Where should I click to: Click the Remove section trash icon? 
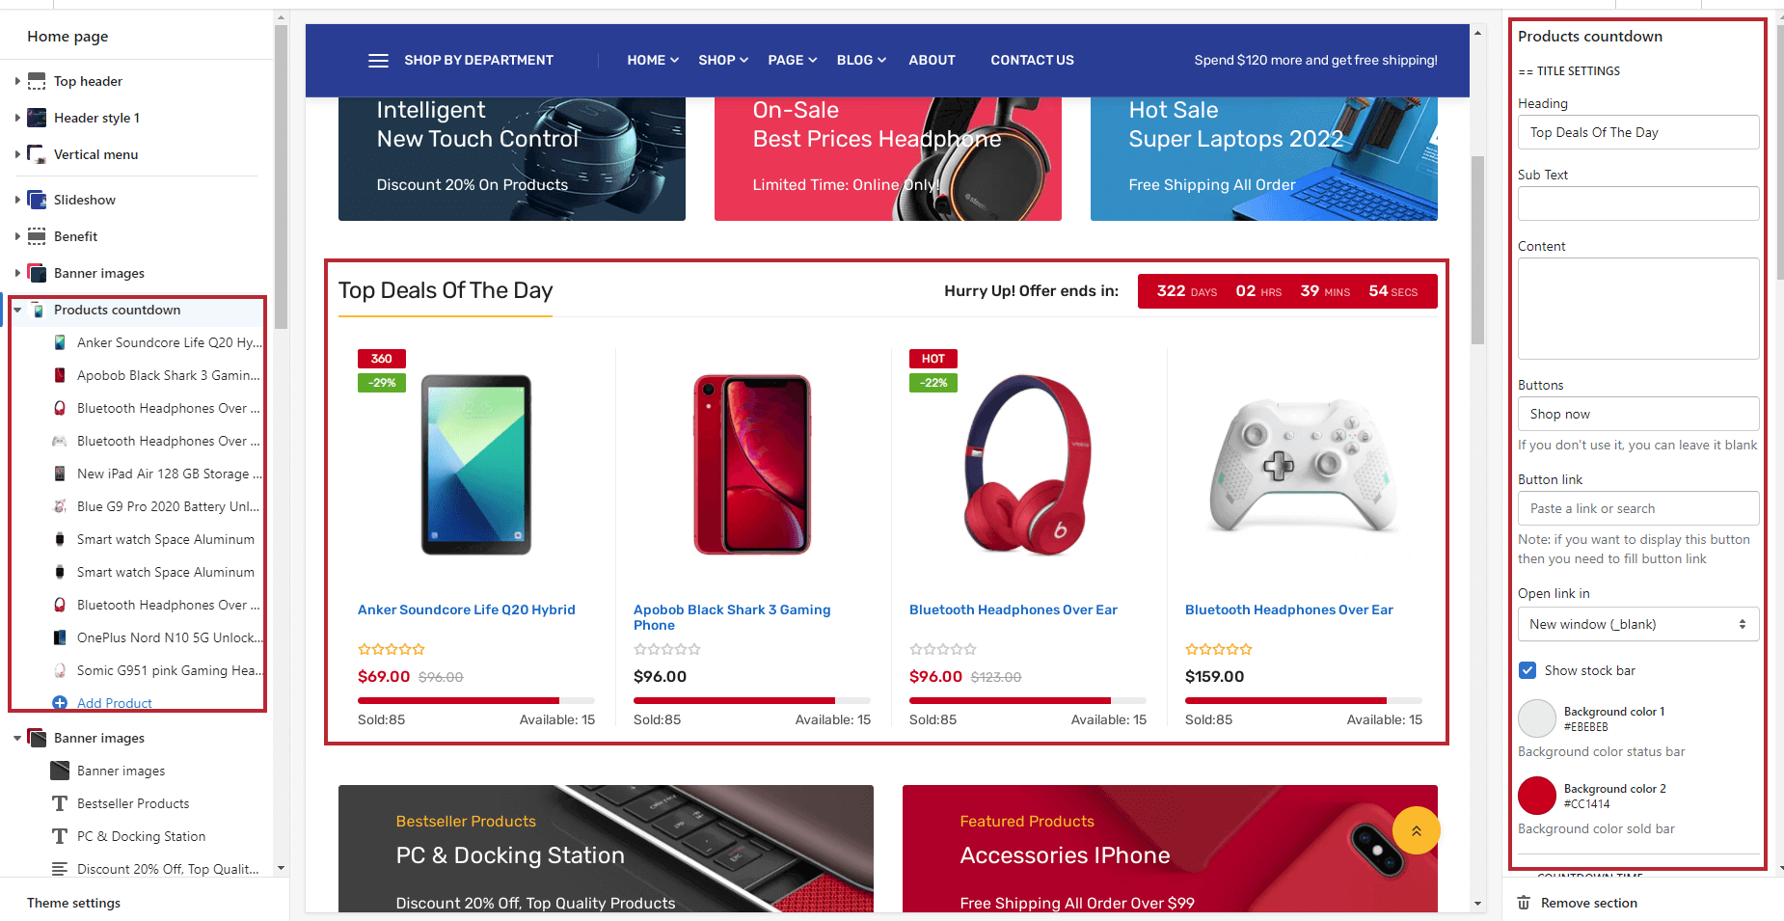pos(1524,903)
